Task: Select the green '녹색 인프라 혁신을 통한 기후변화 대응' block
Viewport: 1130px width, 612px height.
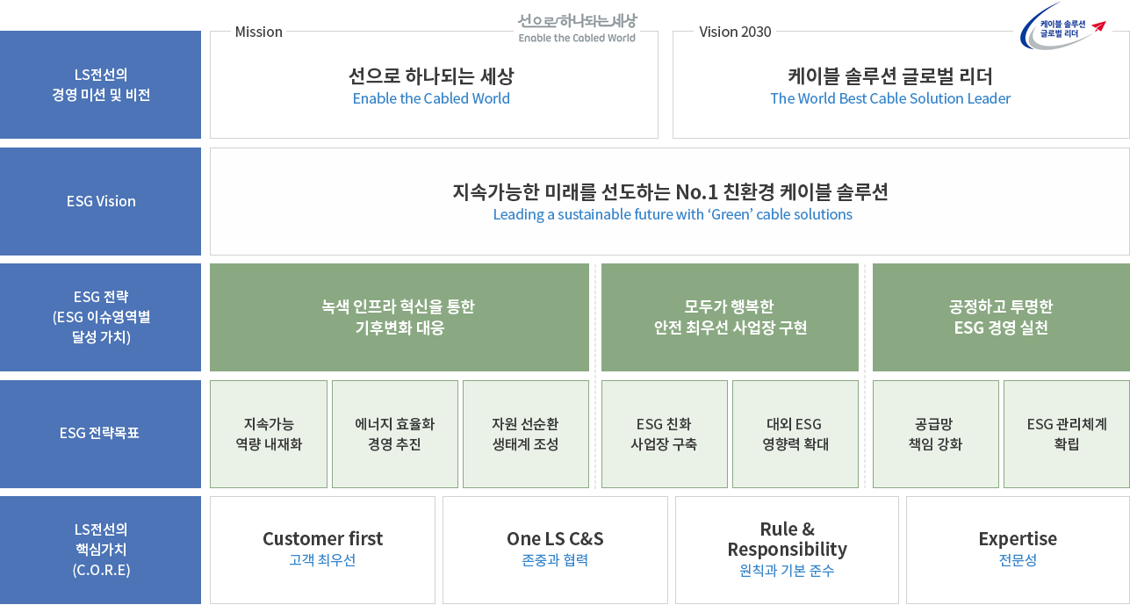Action: click(x=399, y=317)
